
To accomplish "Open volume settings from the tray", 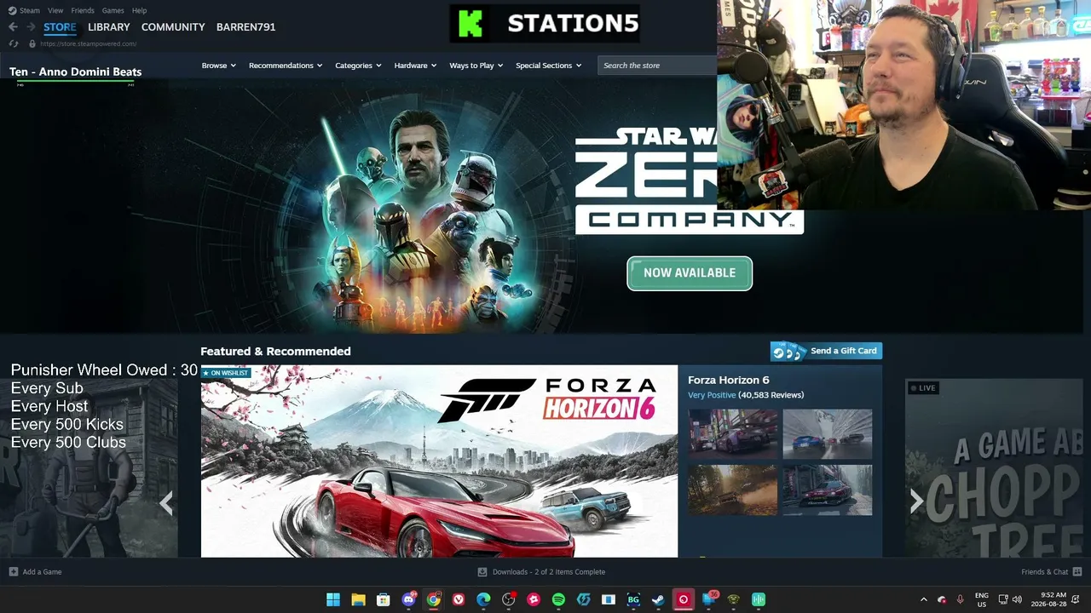I will coord(1017,599).
